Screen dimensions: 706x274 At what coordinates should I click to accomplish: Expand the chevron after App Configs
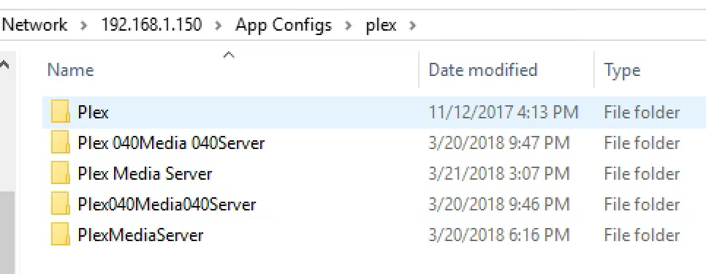(349, 25)
